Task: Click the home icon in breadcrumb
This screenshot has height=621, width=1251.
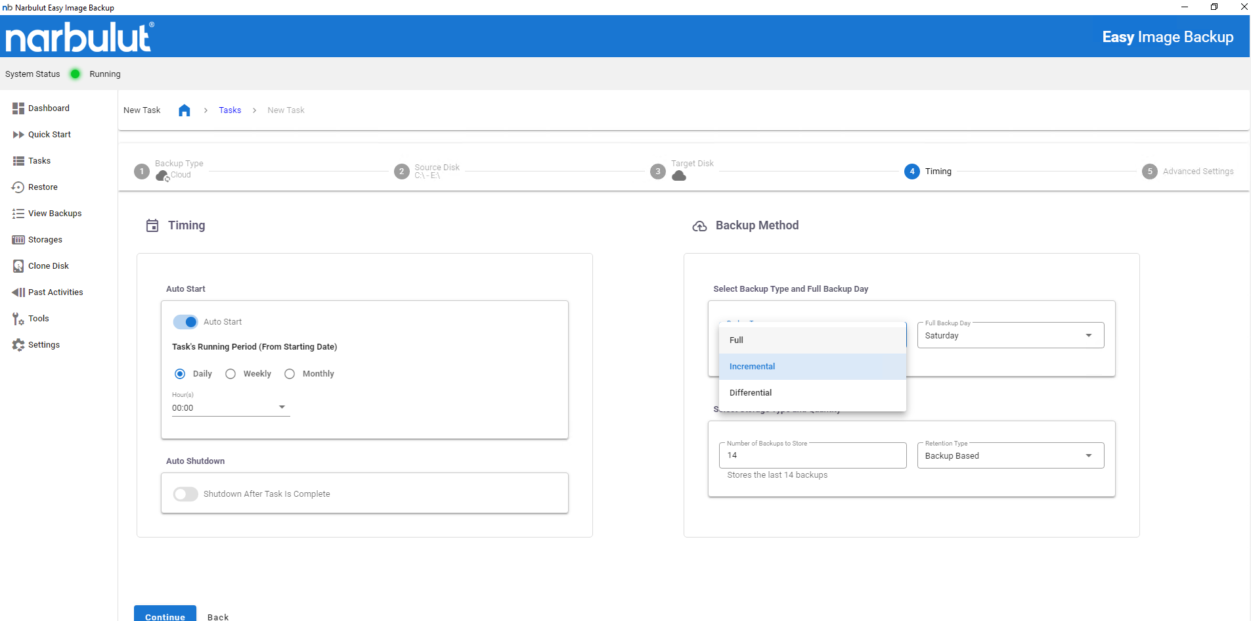Action: coord(185,110)
